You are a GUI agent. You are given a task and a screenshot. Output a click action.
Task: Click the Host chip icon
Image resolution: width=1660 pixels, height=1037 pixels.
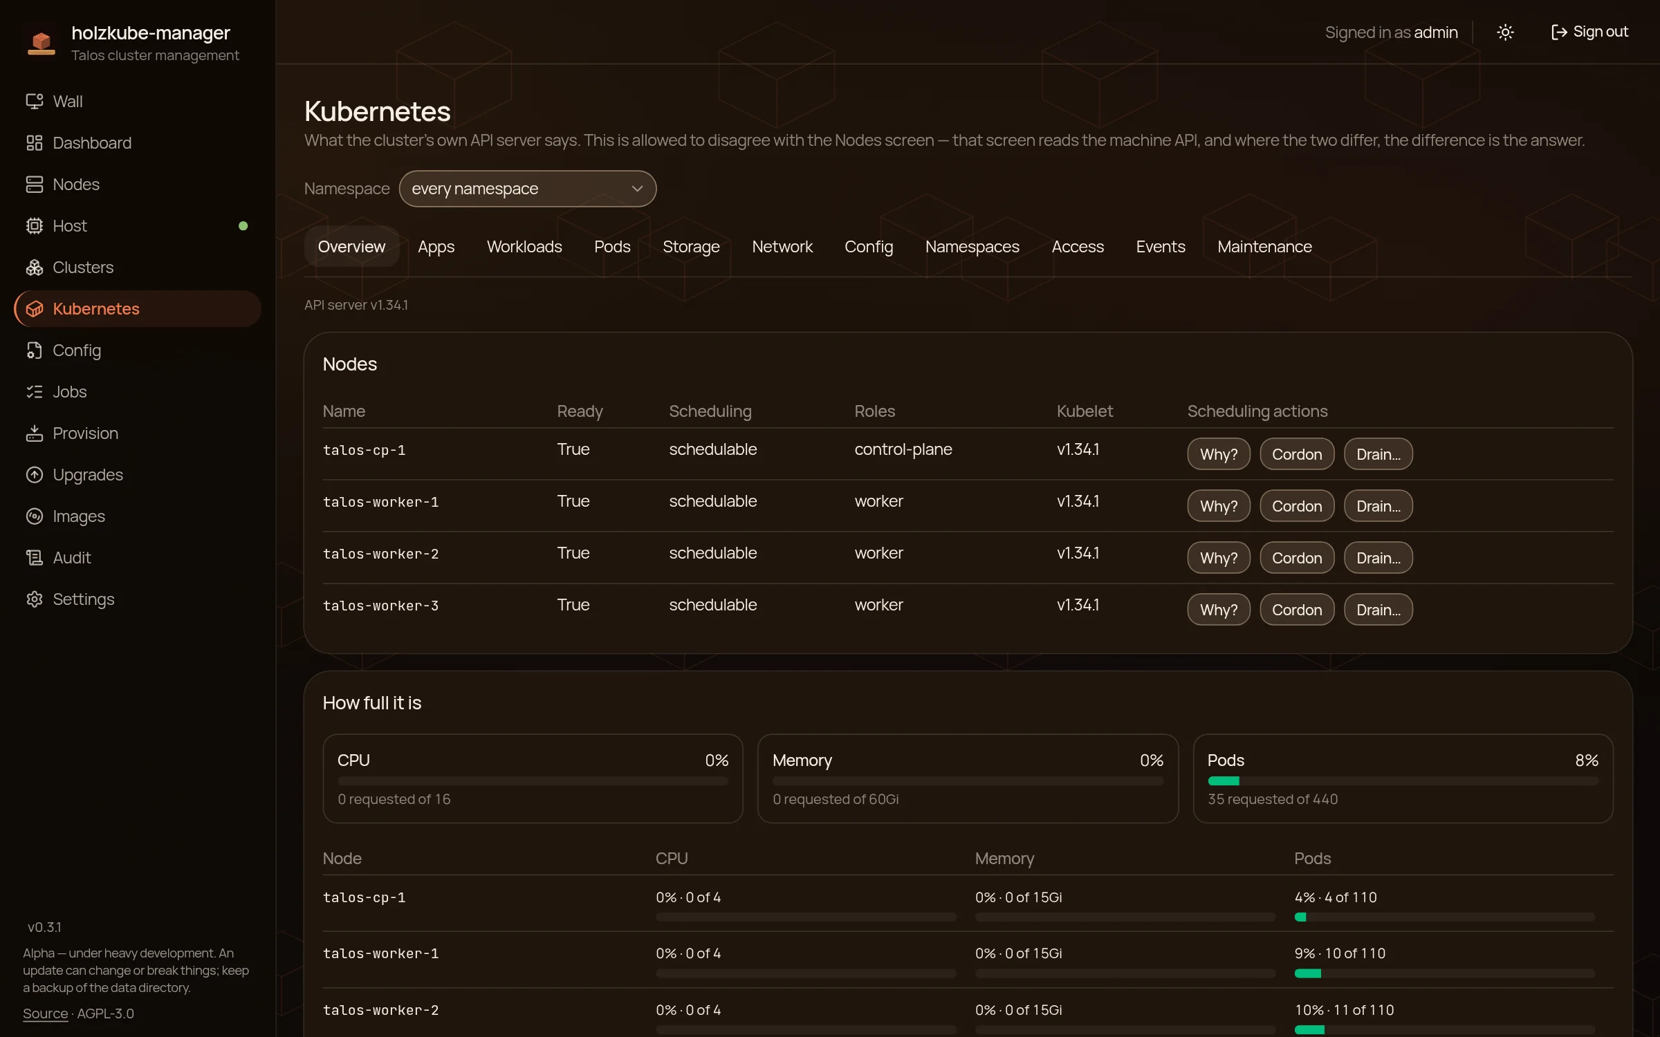(35, 226)
